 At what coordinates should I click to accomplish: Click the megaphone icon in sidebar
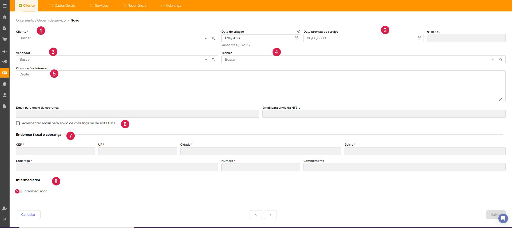coord(5,62)
